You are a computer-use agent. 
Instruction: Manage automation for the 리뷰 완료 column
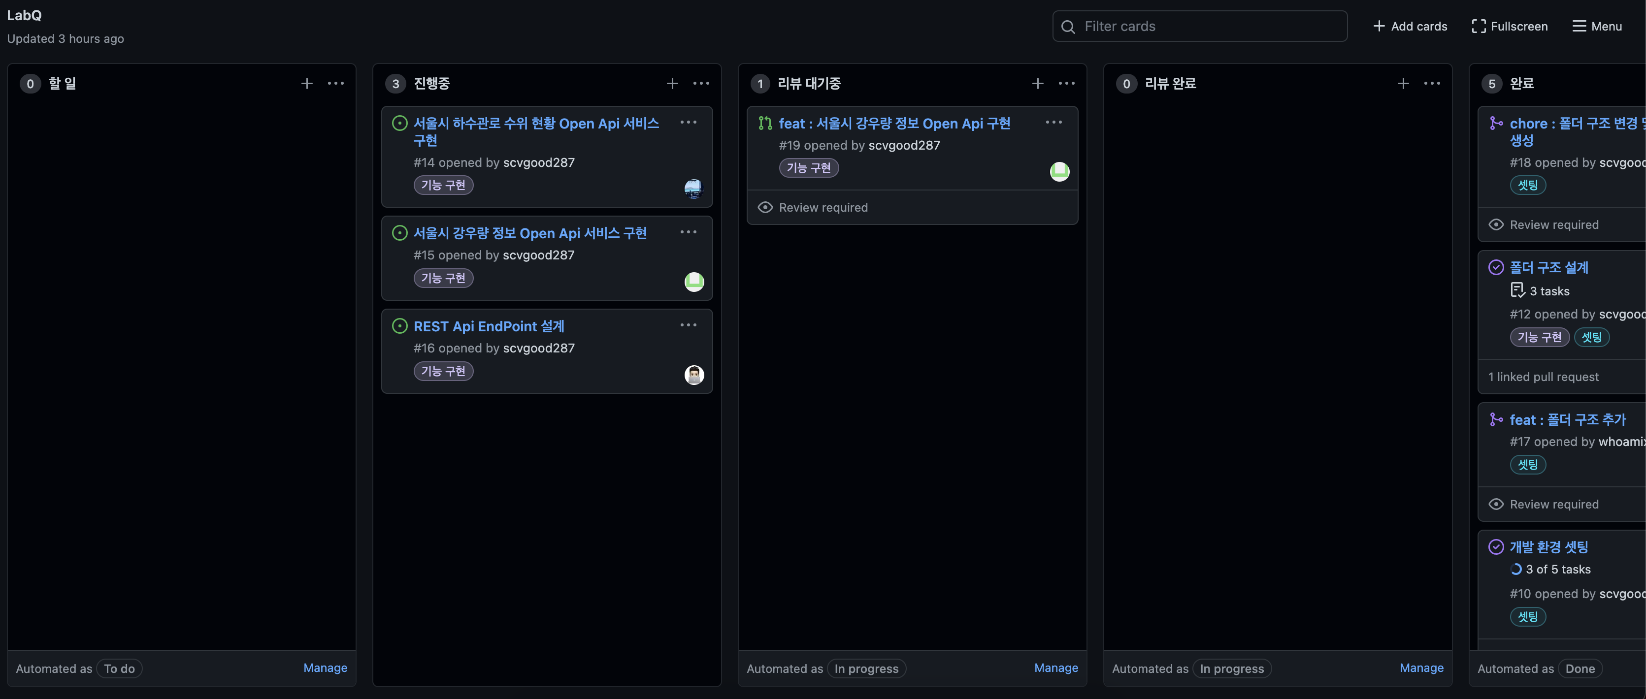1422,667
